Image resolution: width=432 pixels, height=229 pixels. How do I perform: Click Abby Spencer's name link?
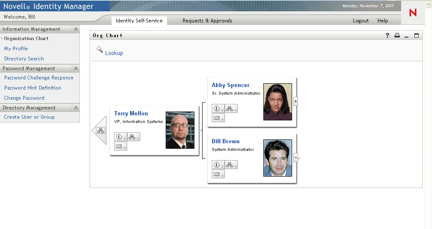tap(231, 85)
